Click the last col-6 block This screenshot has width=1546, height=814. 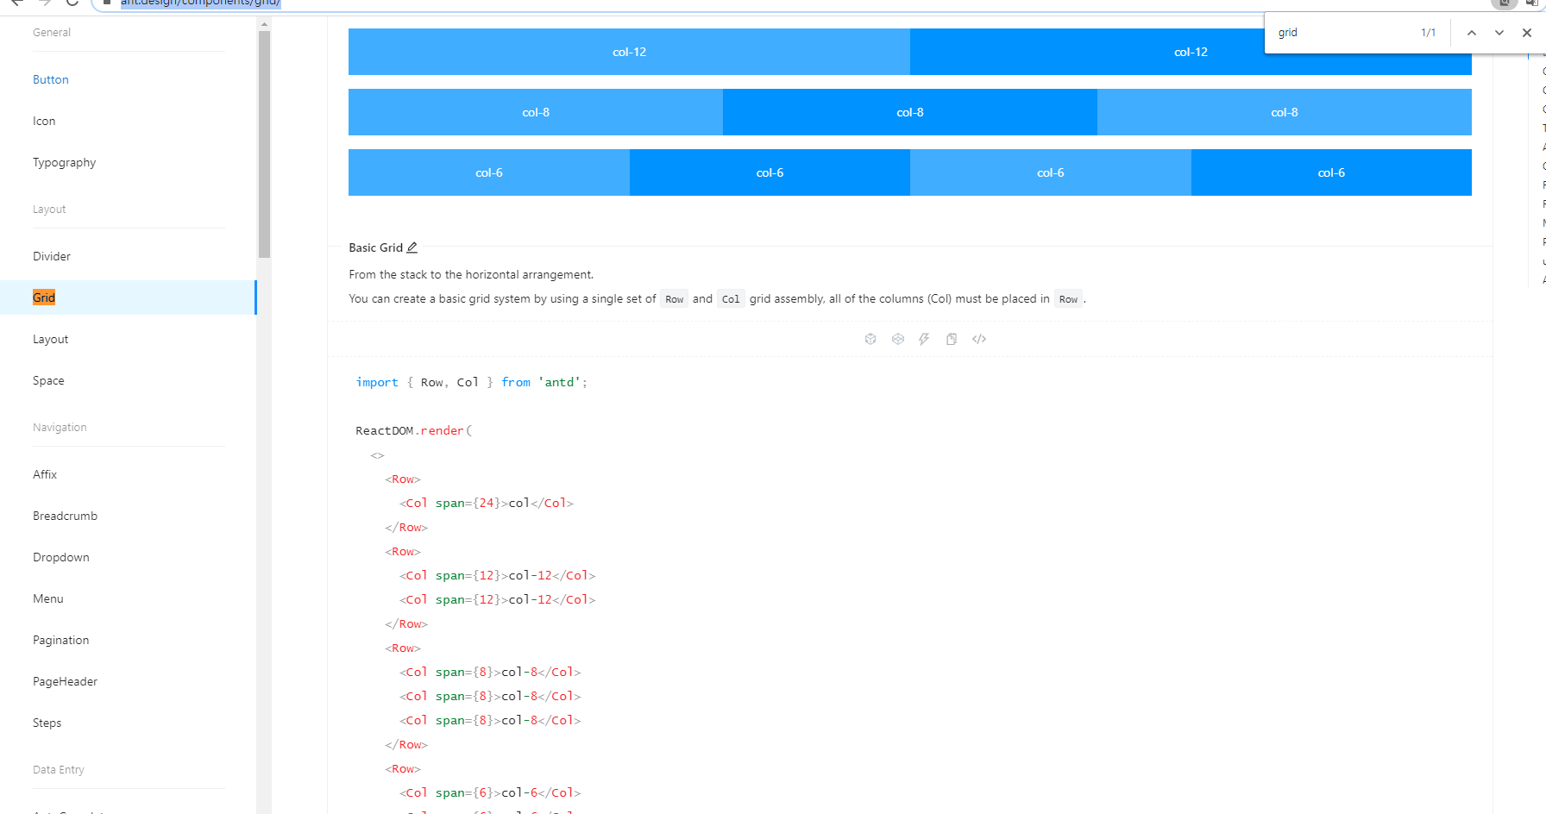click(x=1331, y=172)
